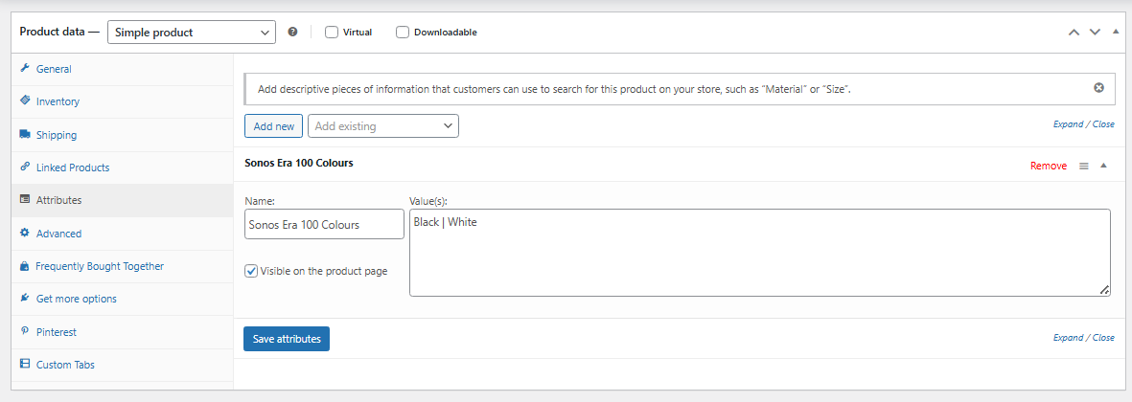Click the Values textarea resize handle

[1104, 290]
